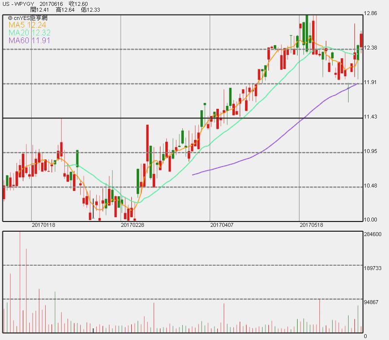Image resolution: width=389 pixels, height=340 pixels.
Task: Click the high price 高12.64
Action: coord(65,10)
